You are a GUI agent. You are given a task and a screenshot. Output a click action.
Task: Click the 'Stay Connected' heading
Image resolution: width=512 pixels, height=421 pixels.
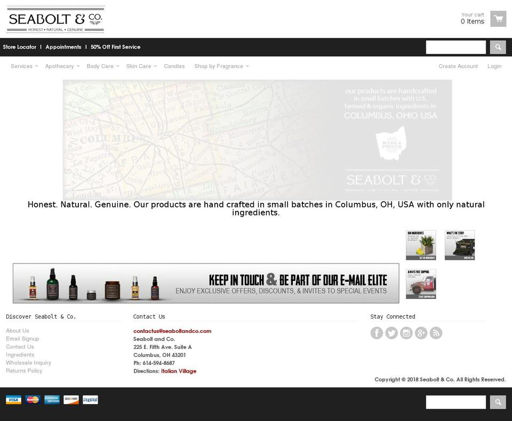pyautogui.click(x=393, y=316)
